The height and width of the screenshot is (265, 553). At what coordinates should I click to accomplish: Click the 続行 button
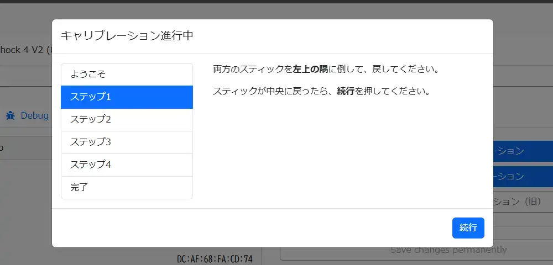coord(468,227)
